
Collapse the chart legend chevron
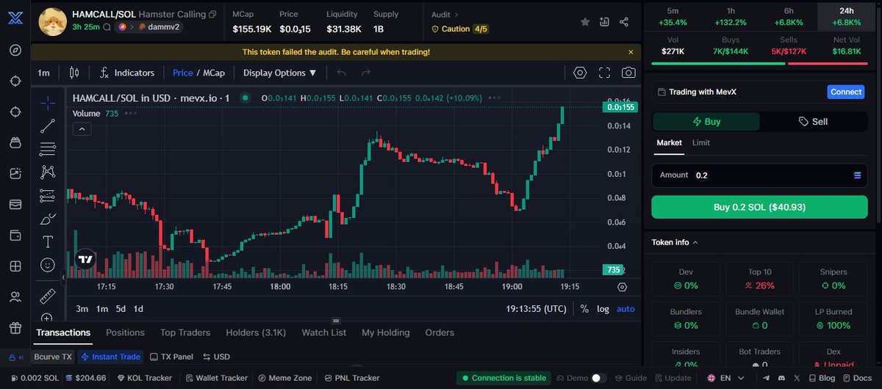(82, 129)
